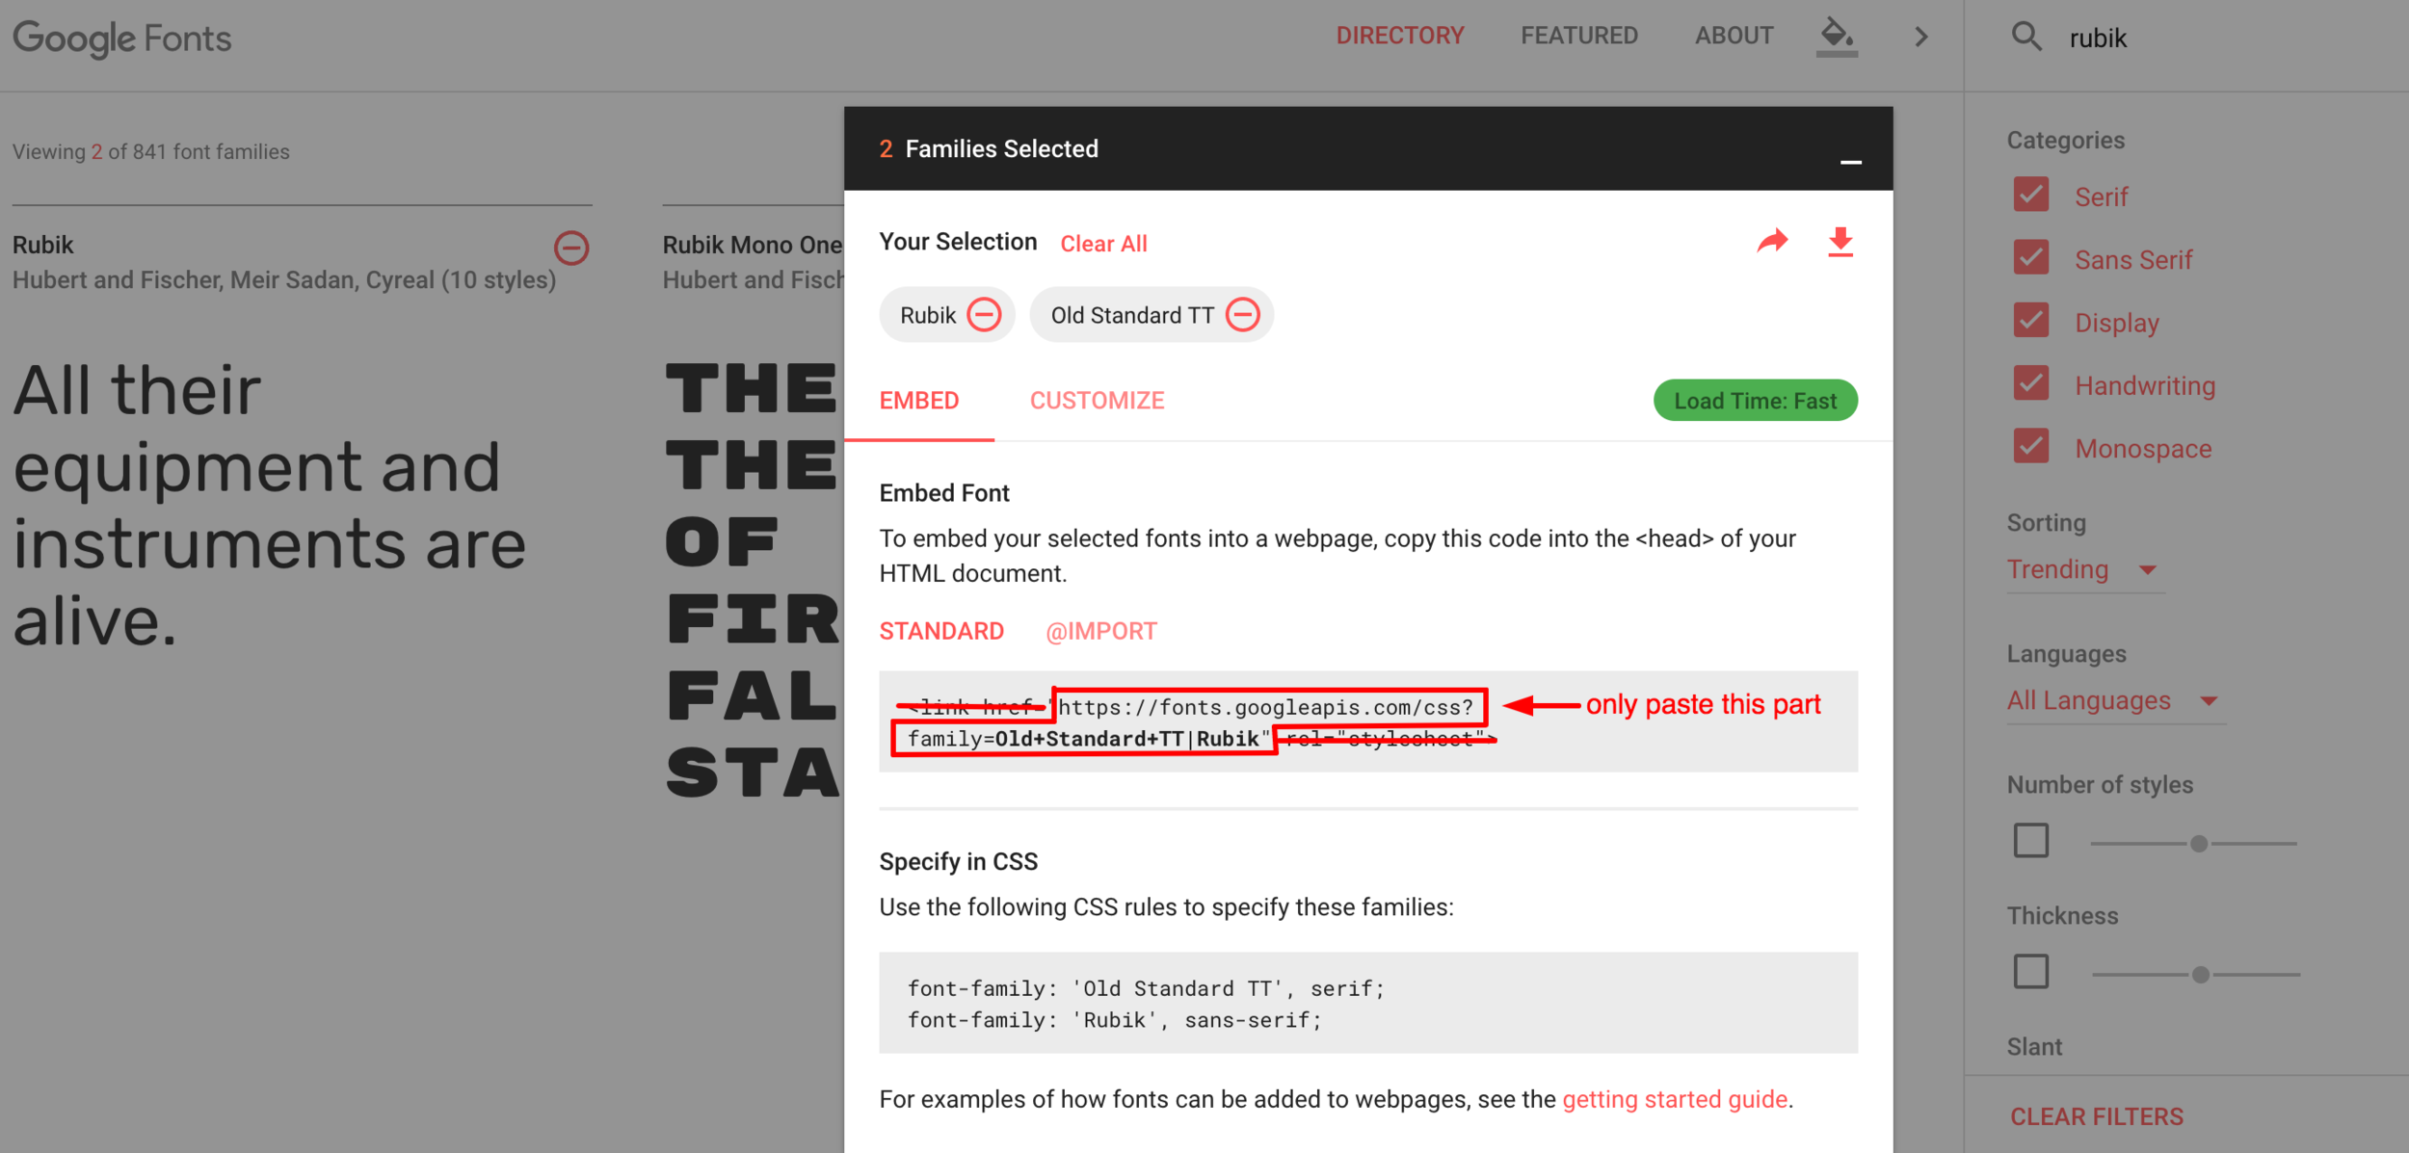Click the Clear All link
Image resolution: width=2409 pixels, height=1153 pixels.
click(x=1103, y=244)
